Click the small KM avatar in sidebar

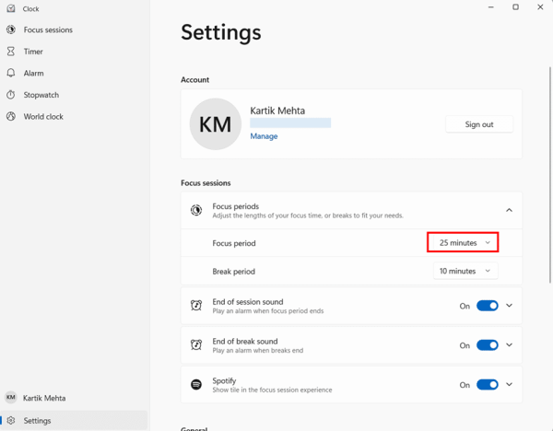[10, 398]
